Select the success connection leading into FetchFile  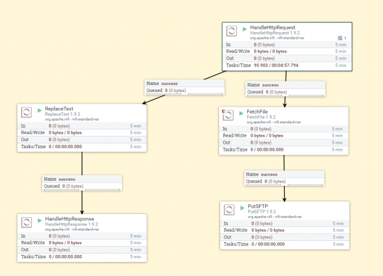285,88
